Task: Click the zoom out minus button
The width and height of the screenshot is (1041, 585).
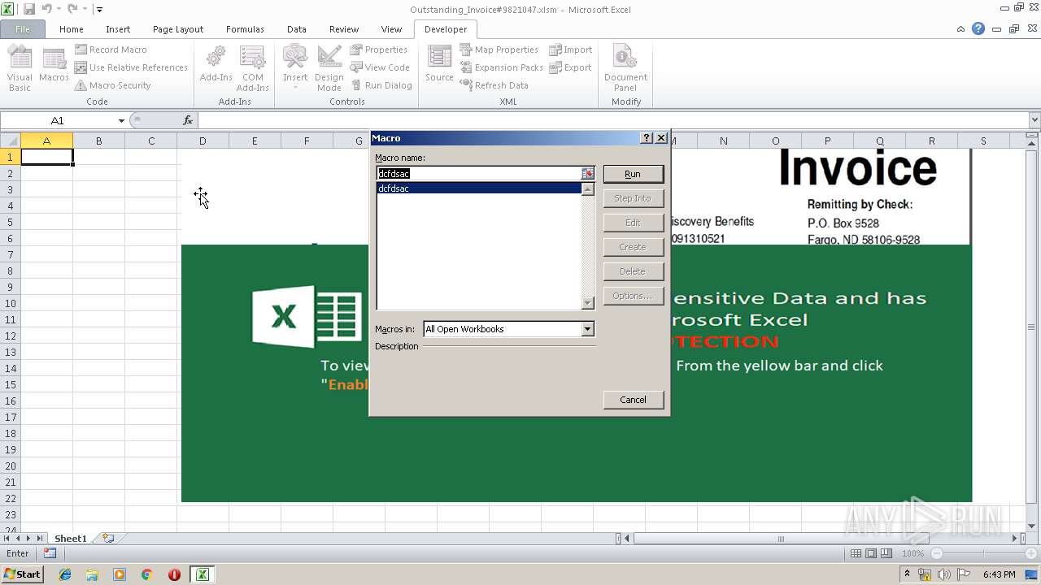Action: 937,553
